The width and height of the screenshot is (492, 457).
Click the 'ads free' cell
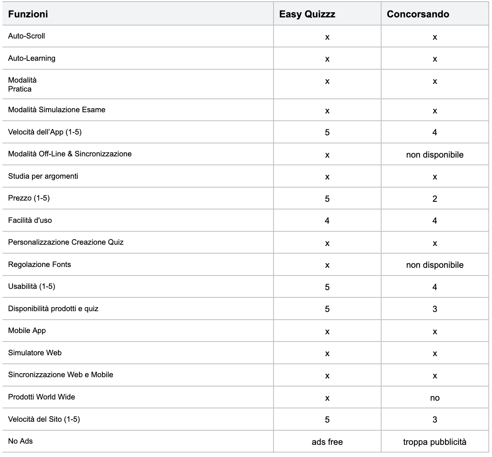tap(327, 442)
